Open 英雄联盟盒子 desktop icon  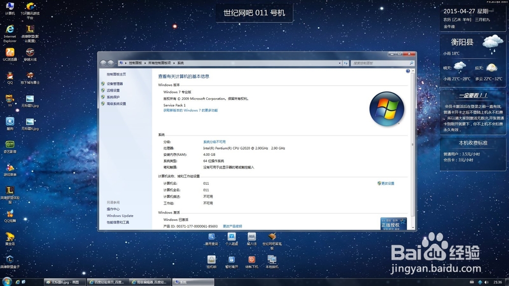pos(10,262)
